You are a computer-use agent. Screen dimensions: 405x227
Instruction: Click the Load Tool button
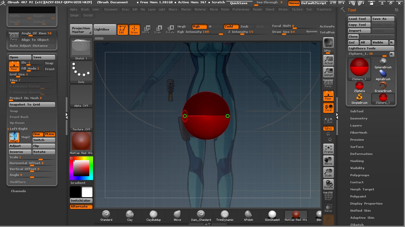(x=359, y=19)
